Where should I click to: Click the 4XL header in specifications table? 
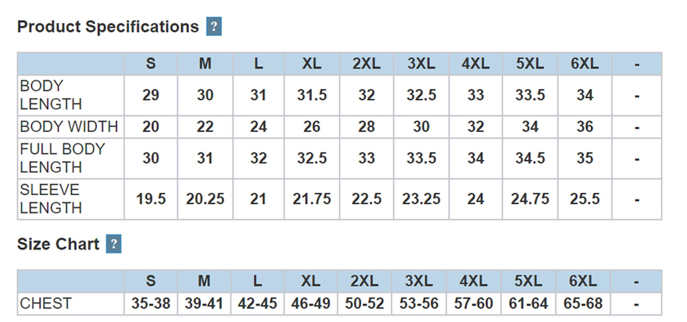[476, 64]
